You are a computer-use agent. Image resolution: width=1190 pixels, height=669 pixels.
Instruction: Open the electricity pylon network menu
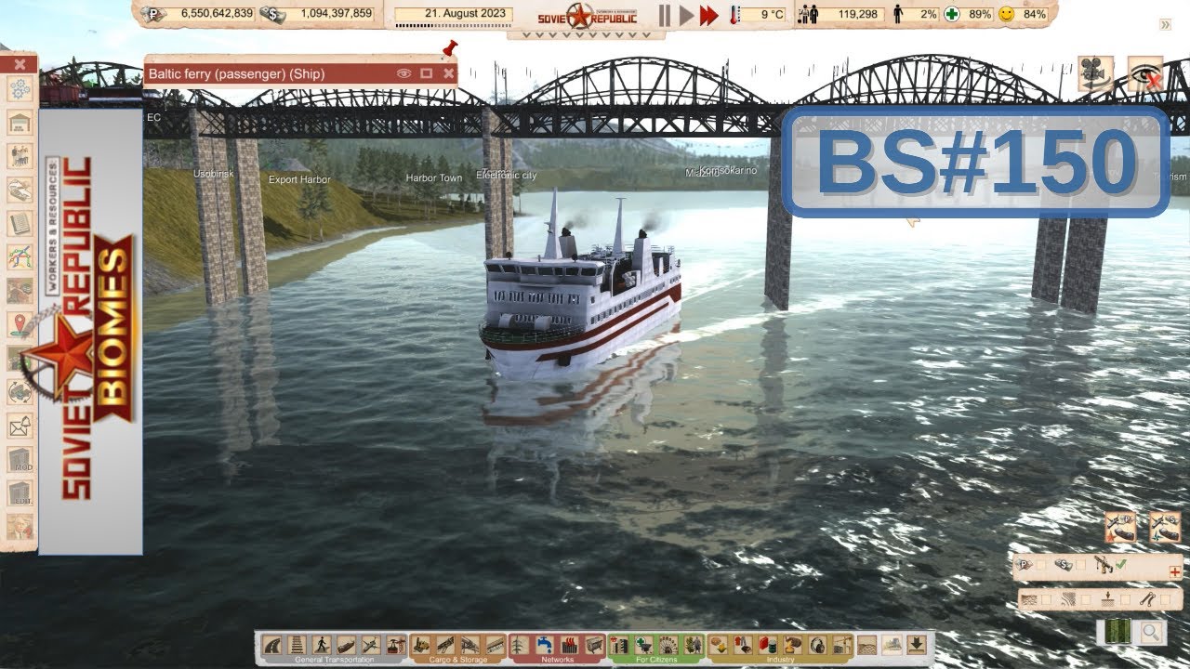(518, 645)
